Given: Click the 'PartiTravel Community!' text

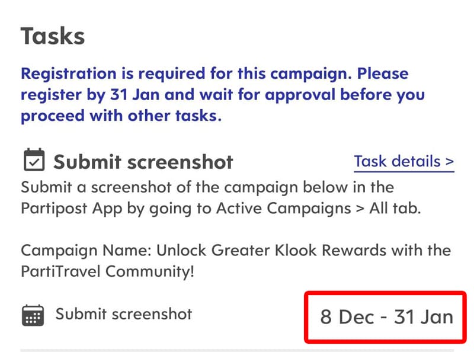Looking at the screenshot, I should click(x=107, y=271).
